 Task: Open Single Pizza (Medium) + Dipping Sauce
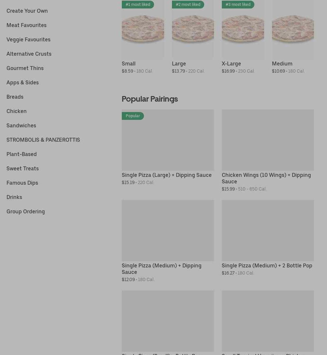168,231
